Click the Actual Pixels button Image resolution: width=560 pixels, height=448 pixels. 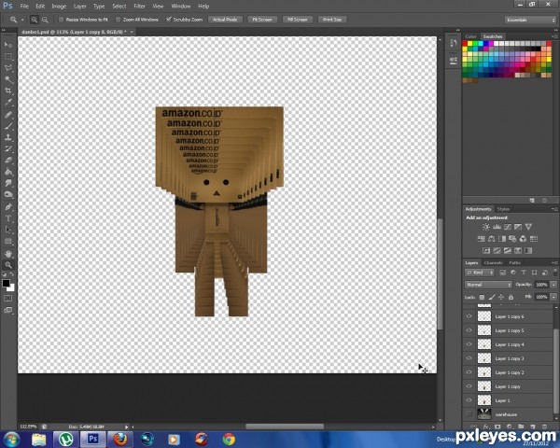point(225,20)
